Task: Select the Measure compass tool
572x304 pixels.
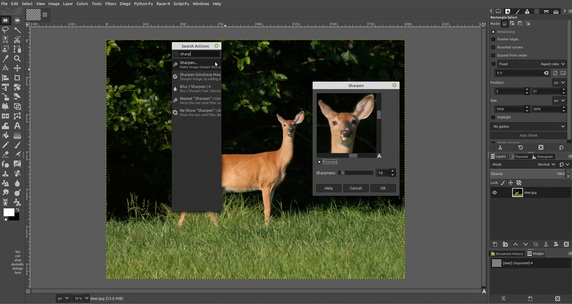Action: [x=5, y=68]
